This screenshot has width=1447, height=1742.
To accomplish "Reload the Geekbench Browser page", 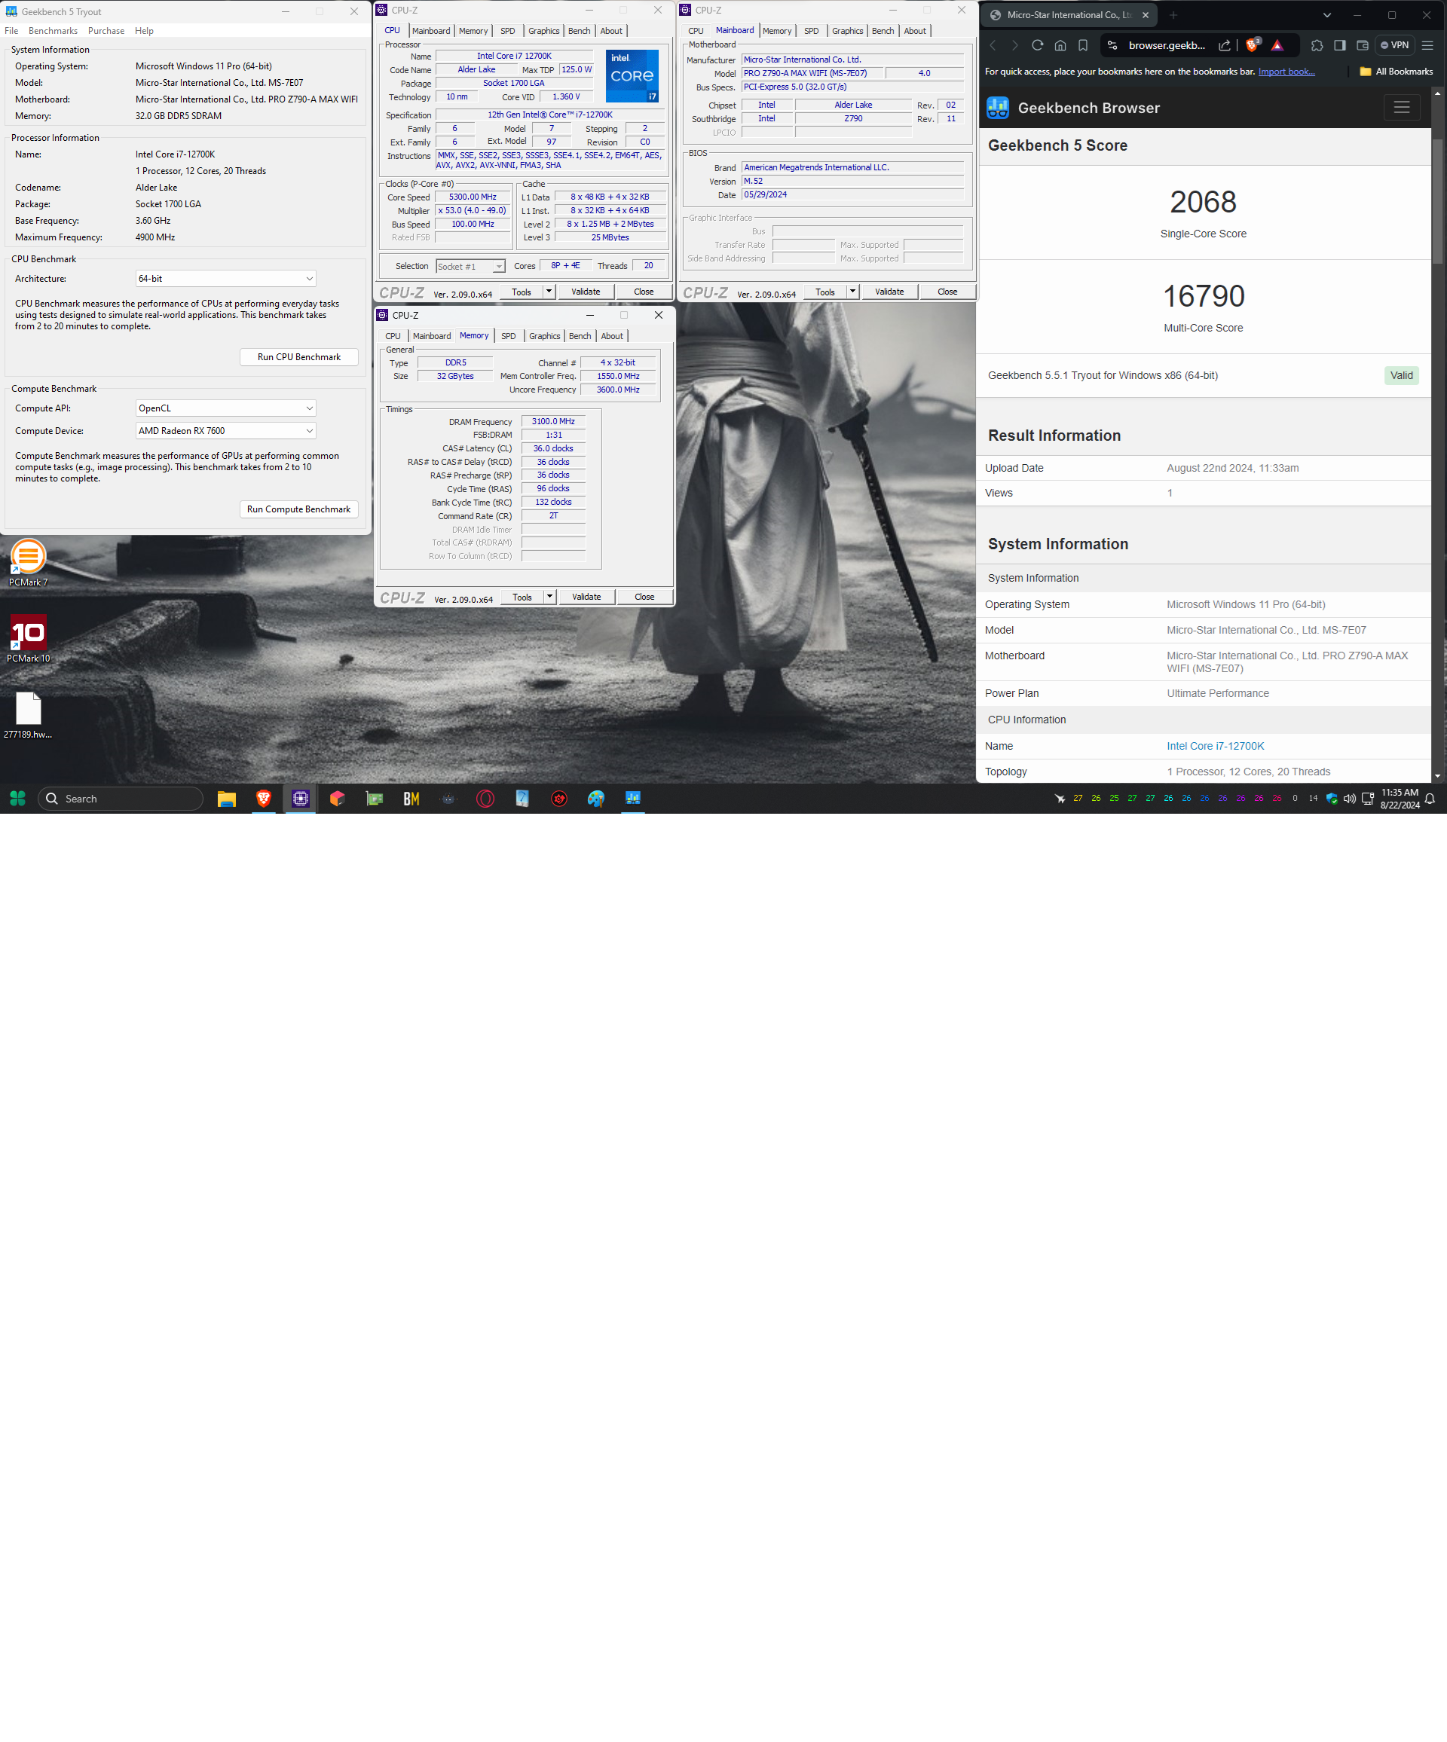I will pos(1037,46).
